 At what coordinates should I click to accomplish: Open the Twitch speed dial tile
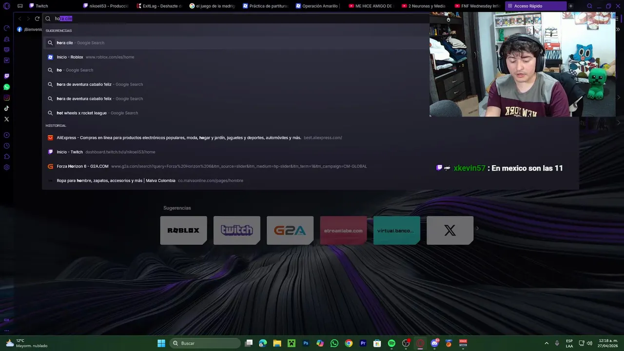tap(236, 230)
